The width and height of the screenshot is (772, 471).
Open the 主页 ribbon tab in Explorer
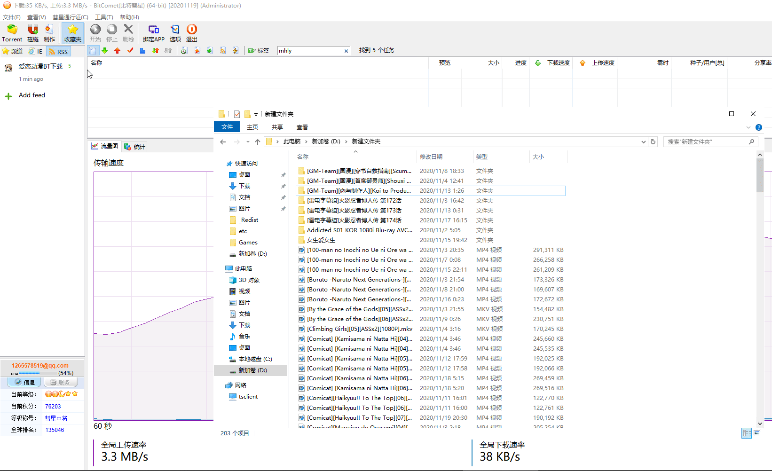tap(252, 127)
